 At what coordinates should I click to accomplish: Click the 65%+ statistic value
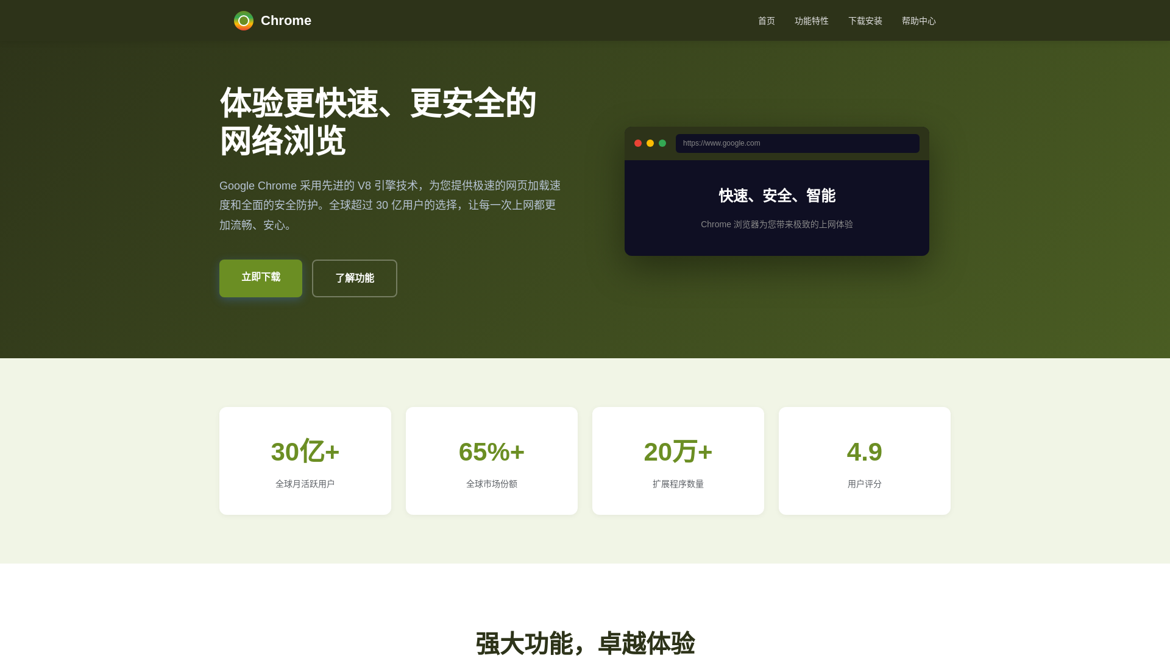492,451
